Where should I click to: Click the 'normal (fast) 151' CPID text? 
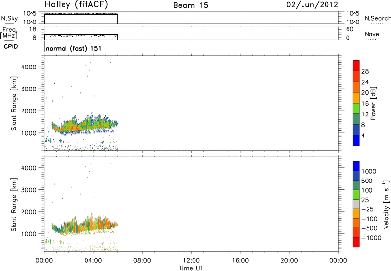coord(74,48)
